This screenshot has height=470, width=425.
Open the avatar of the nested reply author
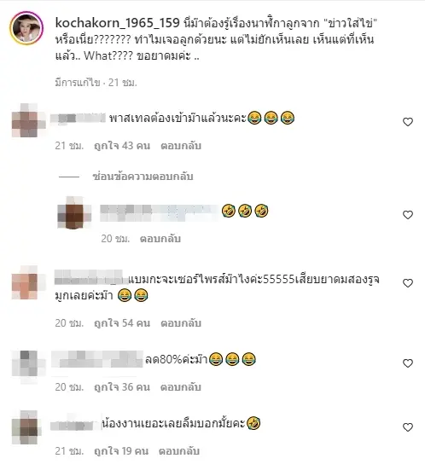[x=74, y=212]
